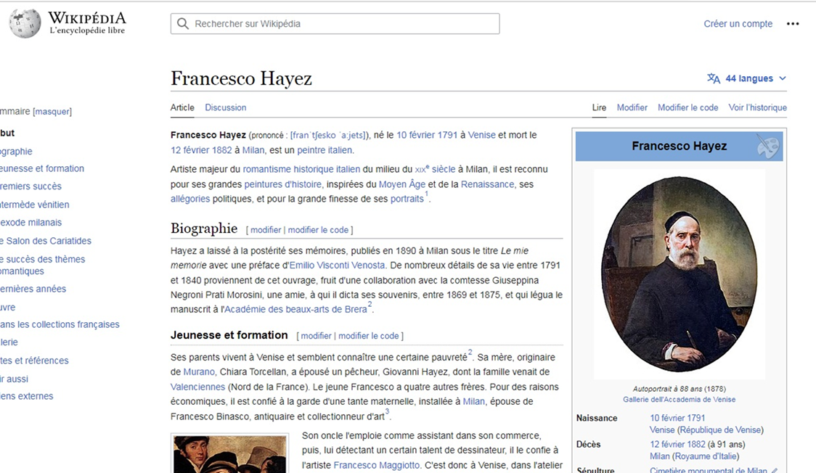Switch to the Article tab

(182, 107)
